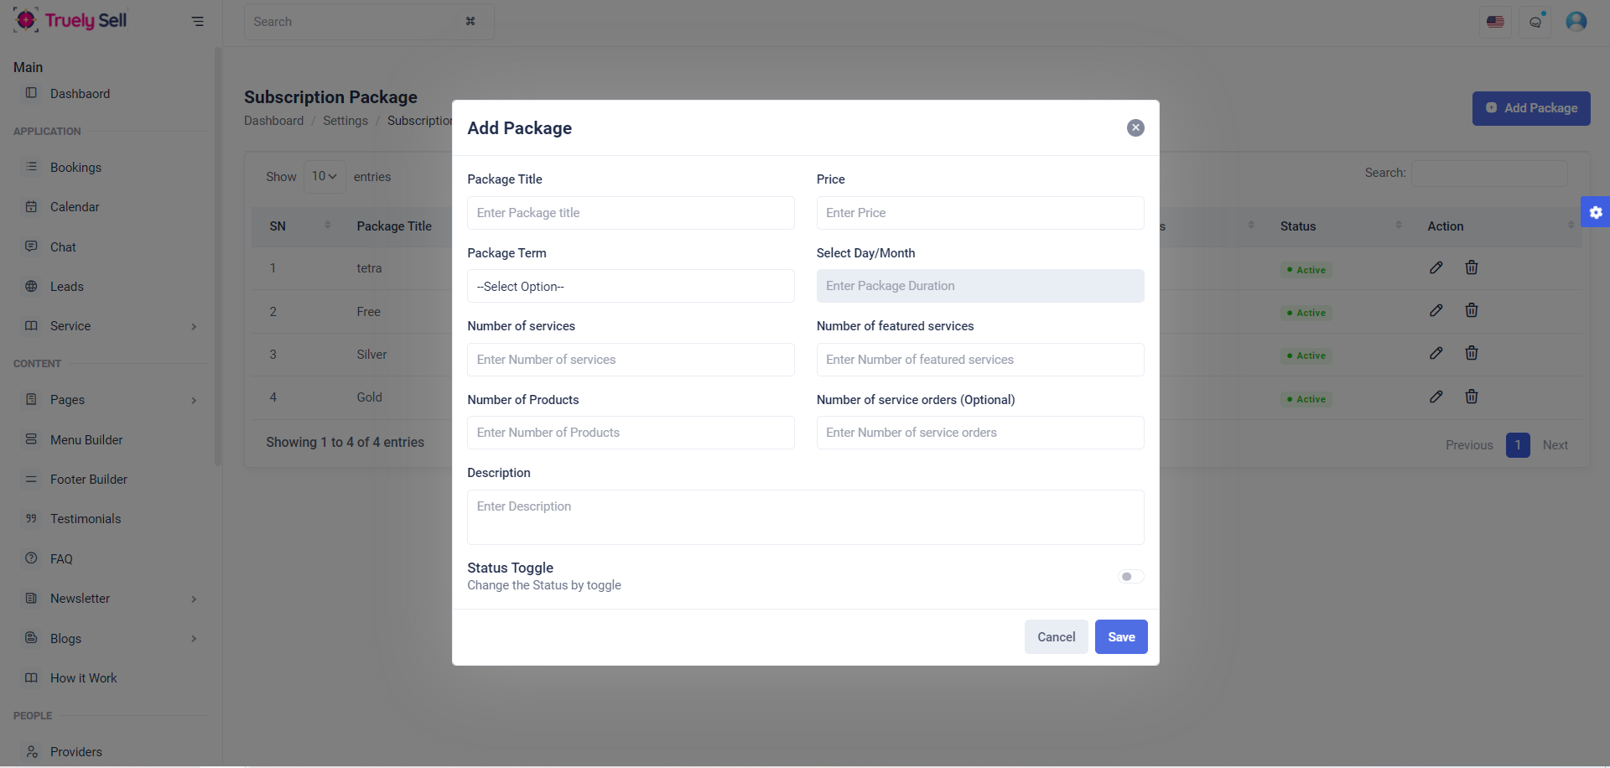1610x768 pixels.
Task: Delete the Gold package with the trash icon
Action: [1472, 397]
